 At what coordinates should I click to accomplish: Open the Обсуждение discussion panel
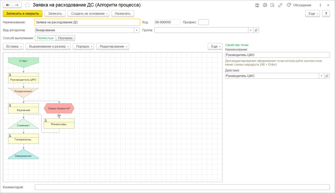299,5
